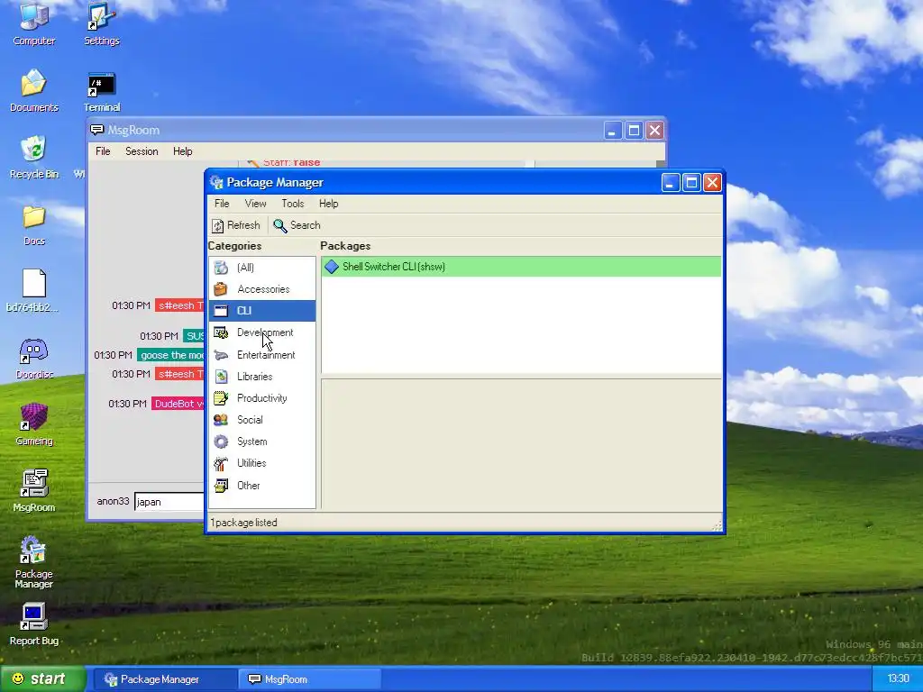This screenshot has height=692, width=923.
Task: Open Package Manager Tools menu
Action: (293, 204)
